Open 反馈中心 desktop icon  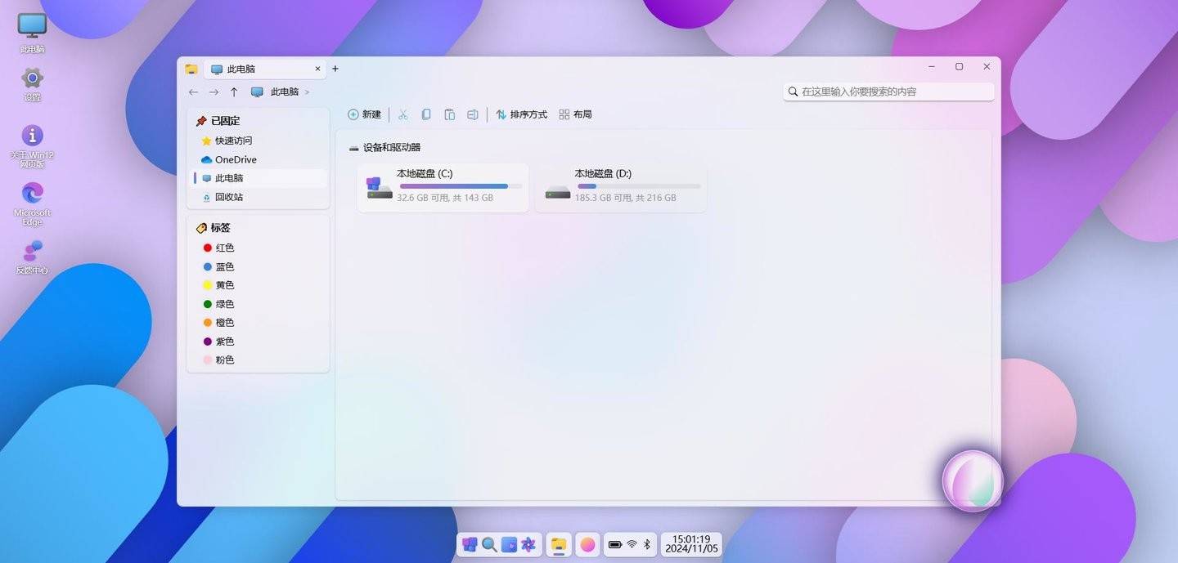click(32, 257)
